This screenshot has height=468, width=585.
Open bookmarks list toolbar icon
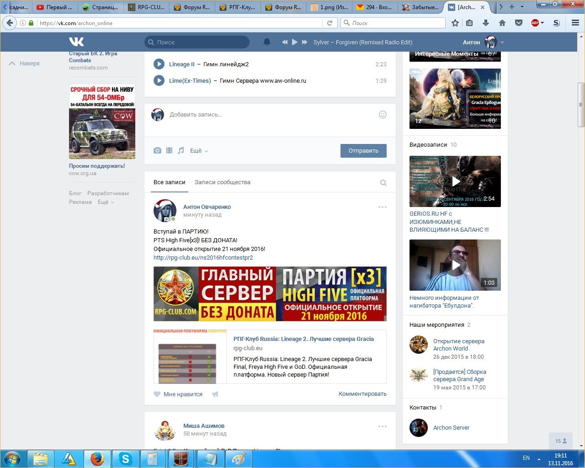click(469, 23)
